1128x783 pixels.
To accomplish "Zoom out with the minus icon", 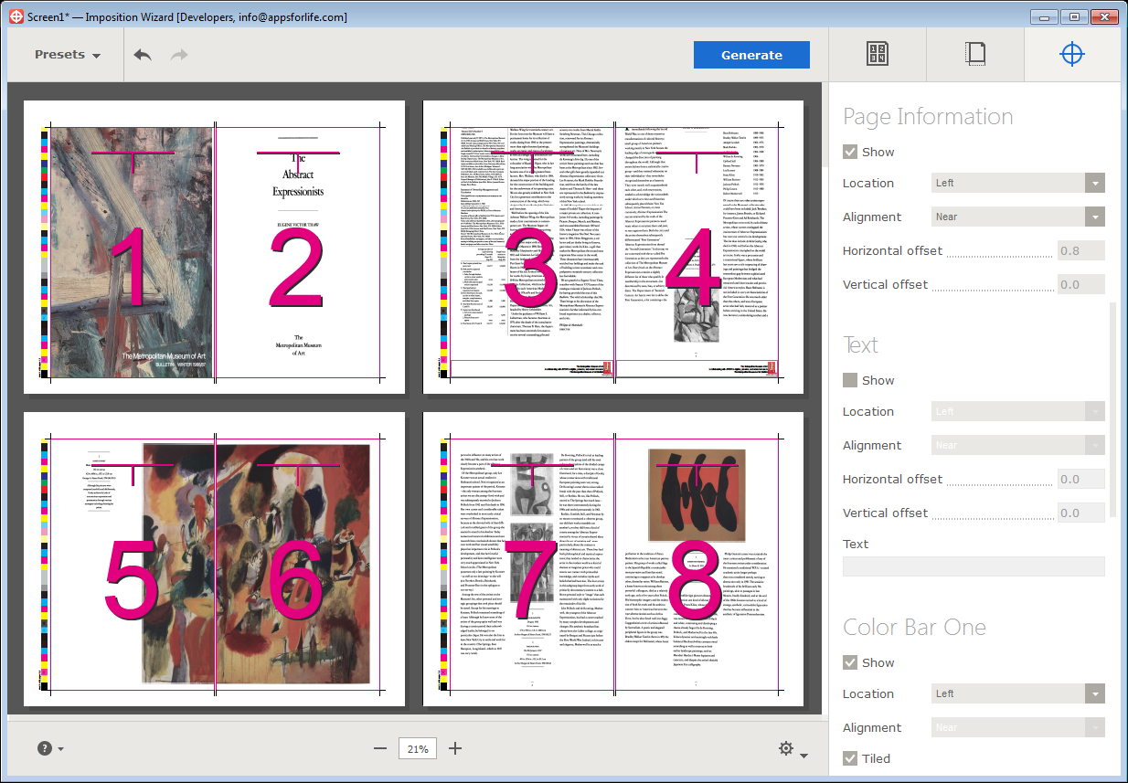I will coord(380,749).
